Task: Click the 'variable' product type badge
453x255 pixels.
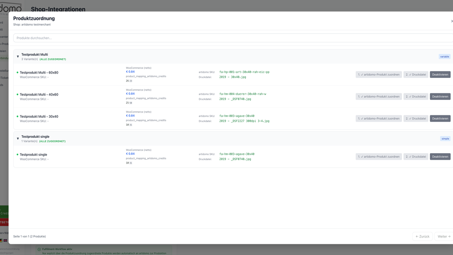Action: [444, 57]
